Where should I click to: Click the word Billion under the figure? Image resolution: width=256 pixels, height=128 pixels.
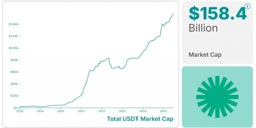point(203,28)
